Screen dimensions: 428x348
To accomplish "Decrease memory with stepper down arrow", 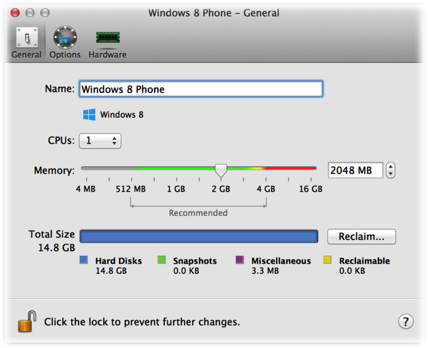I will (x=390, y=174).
